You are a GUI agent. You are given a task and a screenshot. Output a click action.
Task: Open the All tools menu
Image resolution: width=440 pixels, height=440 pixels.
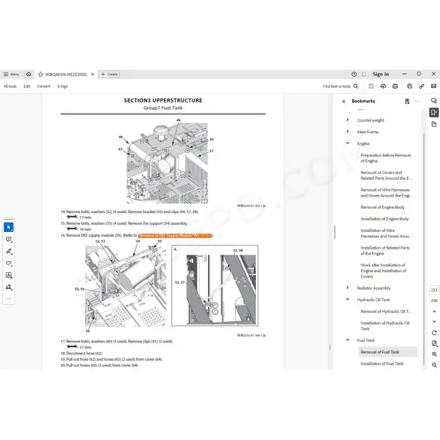coord(10,86)
